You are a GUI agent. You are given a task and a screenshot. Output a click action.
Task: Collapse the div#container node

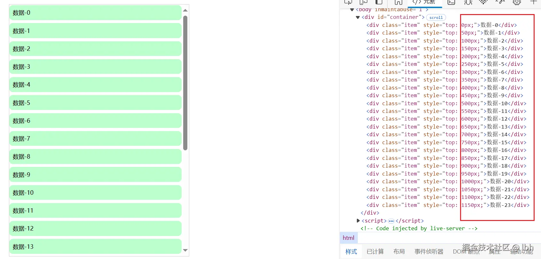coord(358,17)
